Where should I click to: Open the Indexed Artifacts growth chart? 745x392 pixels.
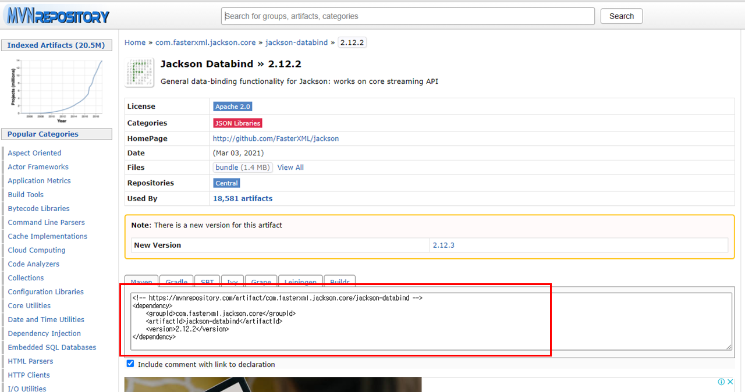(56, 90)
